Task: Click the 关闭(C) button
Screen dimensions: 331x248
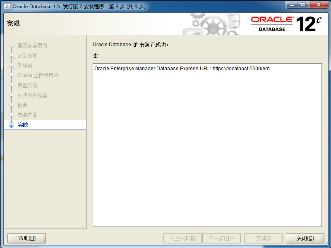Action: [305, 238]
